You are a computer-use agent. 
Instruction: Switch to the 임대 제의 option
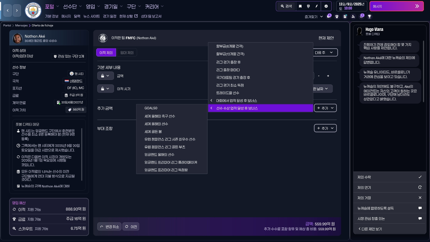(127, 53)
